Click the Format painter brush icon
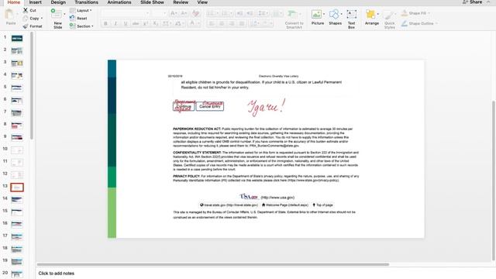 click(26, 26)
